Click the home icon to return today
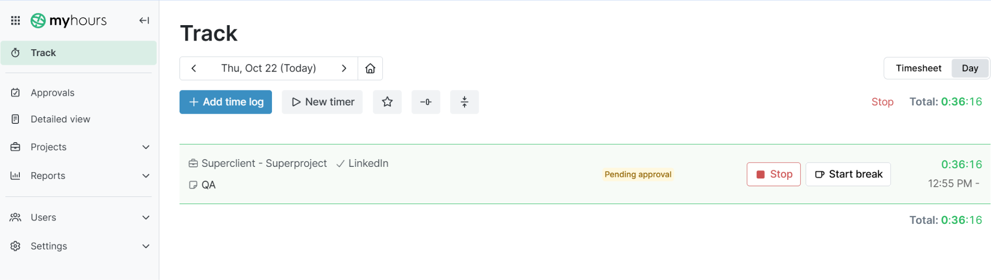Screen dimensions: 991x280 point(370,68)
